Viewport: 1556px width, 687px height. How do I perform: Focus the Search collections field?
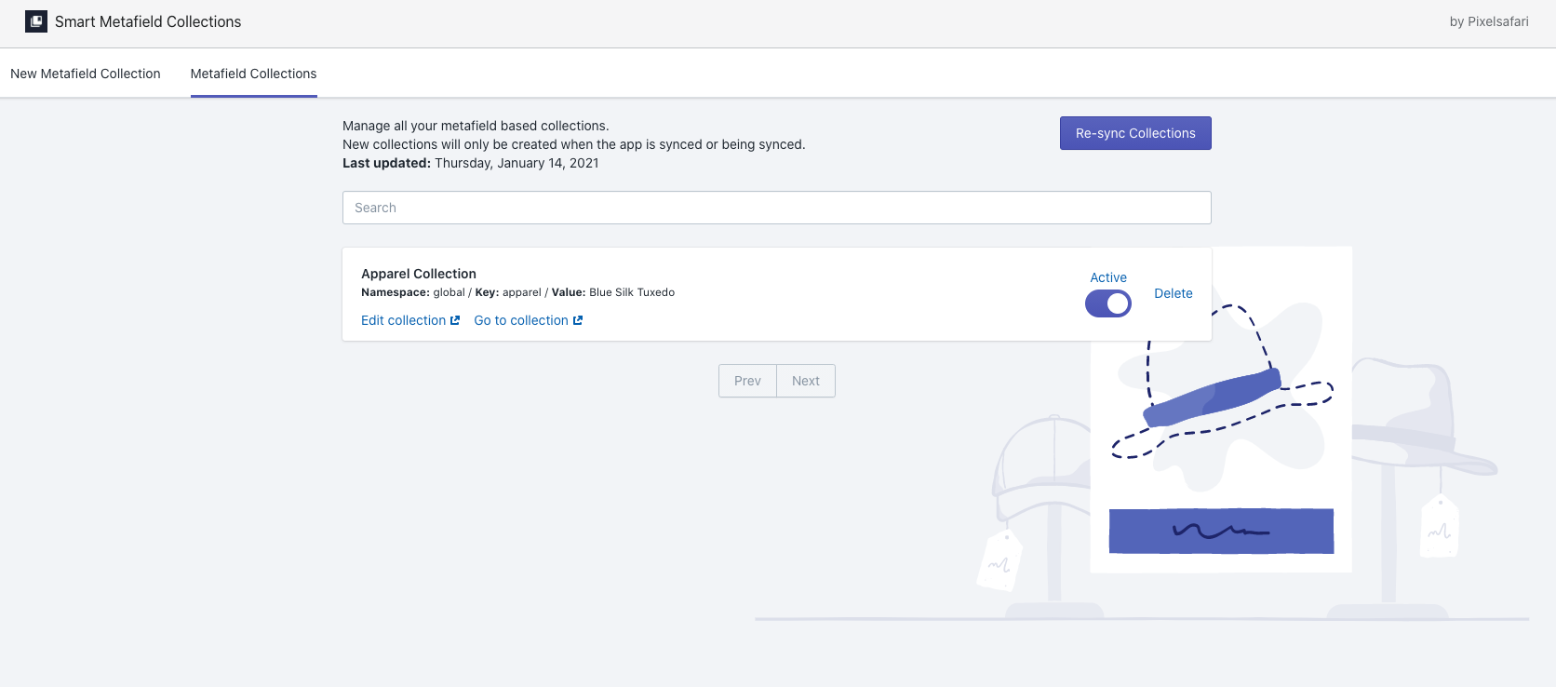coord(776,208)
